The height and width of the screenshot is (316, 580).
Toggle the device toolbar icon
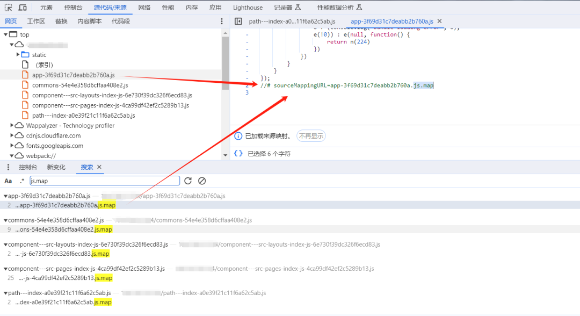(23, 8)
